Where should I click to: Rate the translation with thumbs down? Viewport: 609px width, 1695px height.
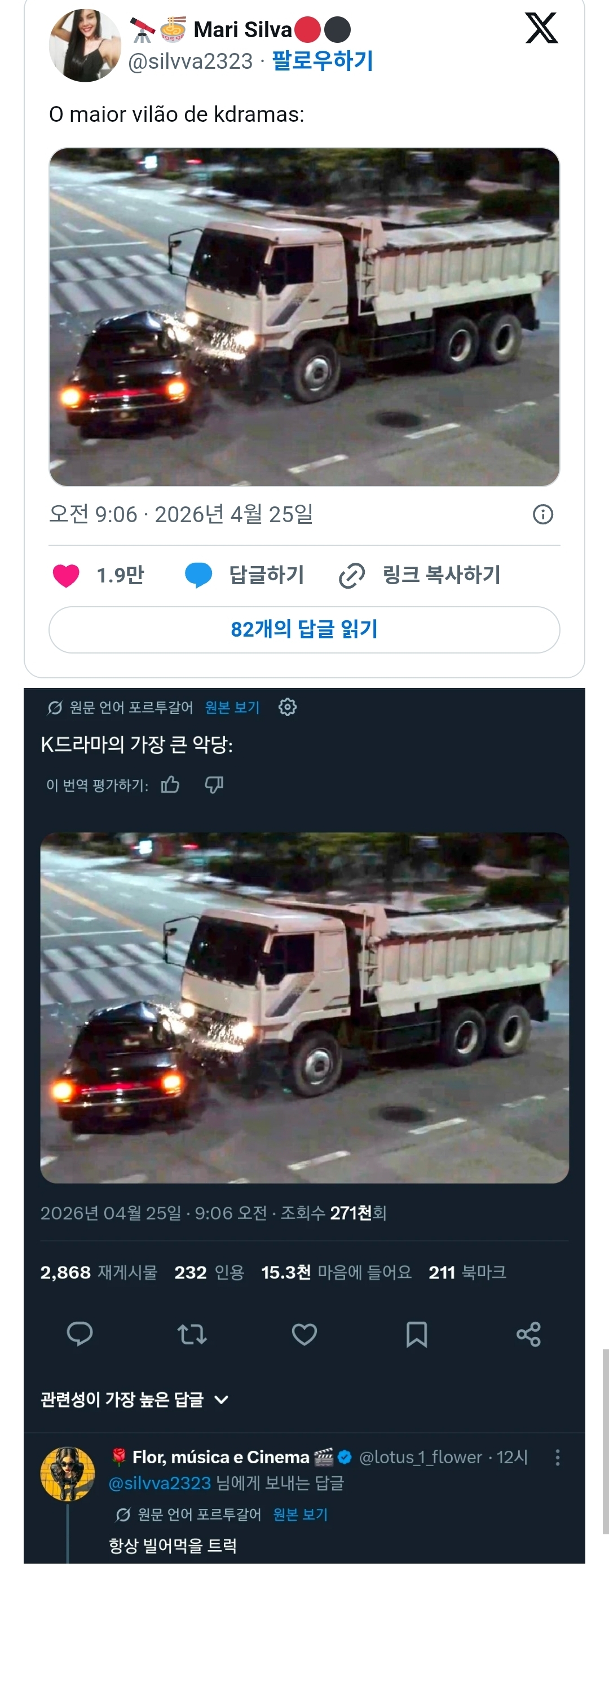pyautogui.click(x=214, y=784)
